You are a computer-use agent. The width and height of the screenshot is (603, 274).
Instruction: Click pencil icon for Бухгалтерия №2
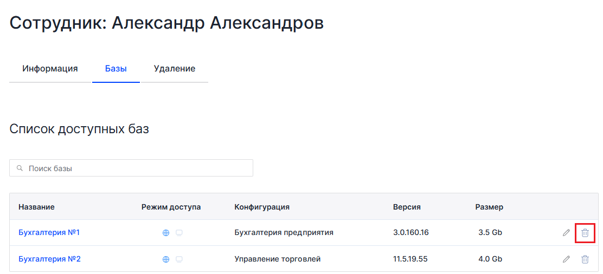pyautogui.click(x=566, y=259)
